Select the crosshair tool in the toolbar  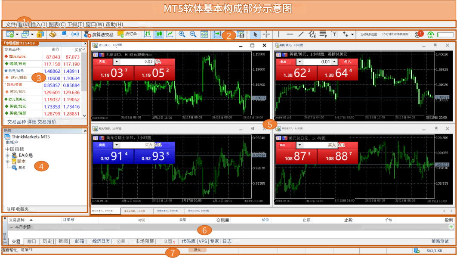point(266,34)
